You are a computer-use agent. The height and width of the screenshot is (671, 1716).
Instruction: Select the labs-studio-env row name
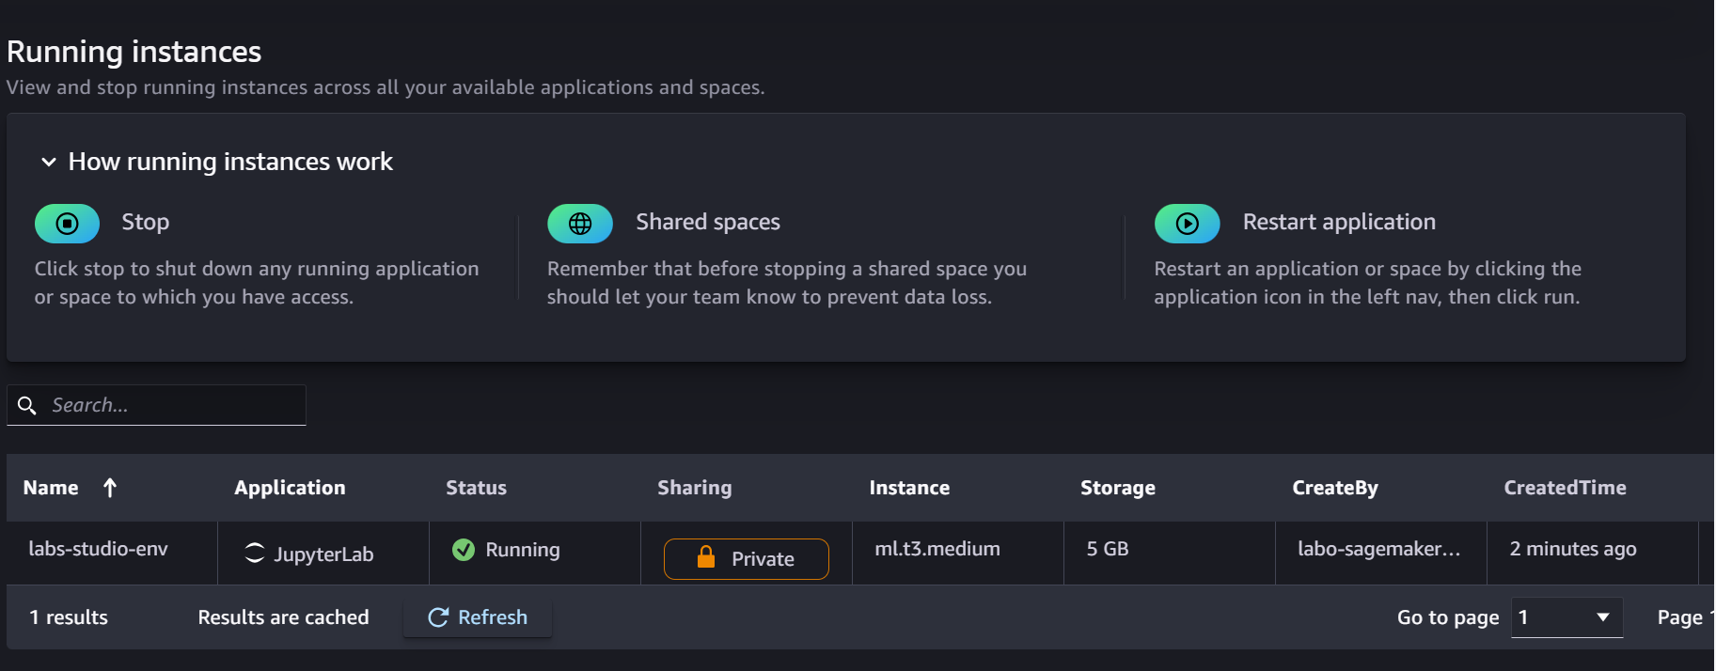tap(98, 549)
